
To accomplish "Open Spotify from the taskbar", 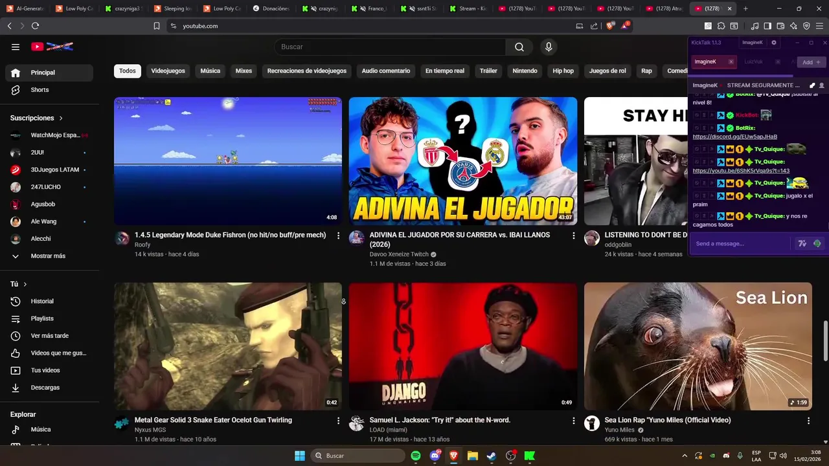I will (416, 456).
